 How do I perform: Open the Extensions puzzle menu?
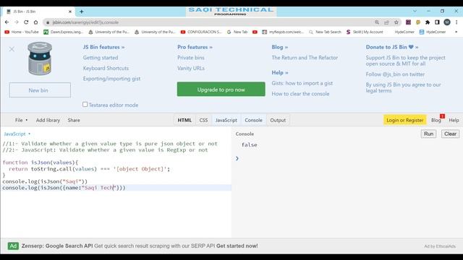(x=428, y=22)
